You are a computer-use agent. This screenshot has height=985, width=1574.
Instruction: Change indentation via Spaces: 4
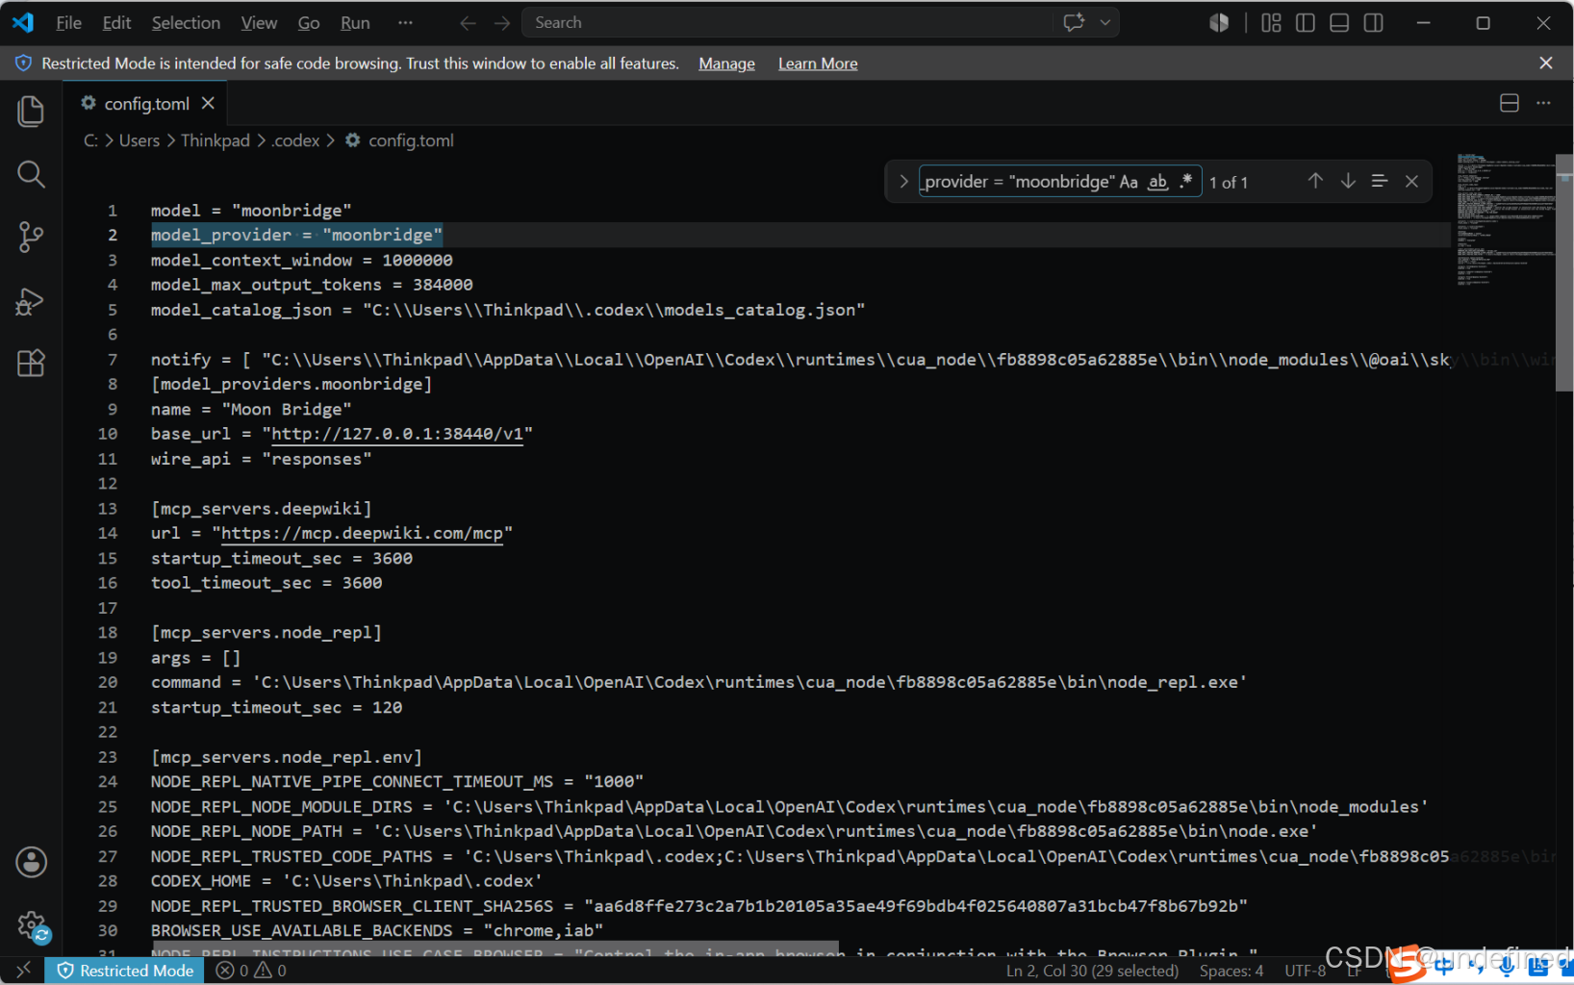pos(1231,971)
